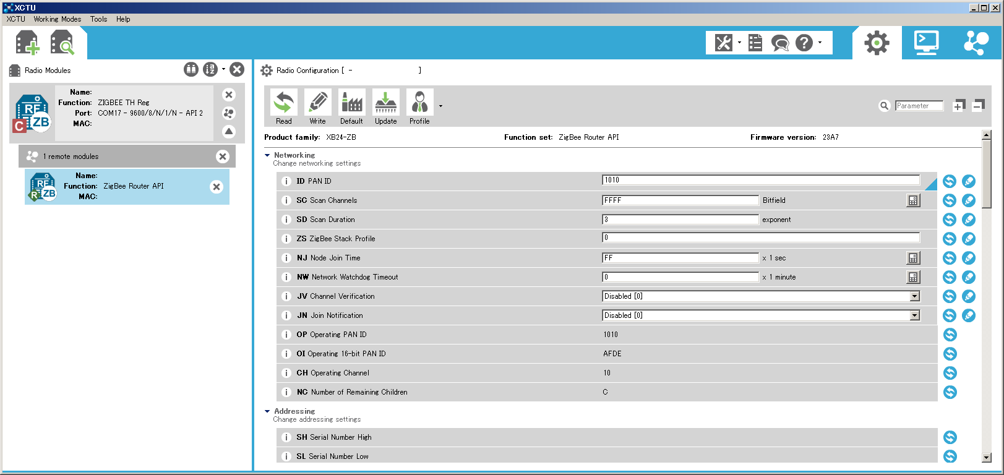
Task: Click the Discover radio modules icon
Action: 62,43
